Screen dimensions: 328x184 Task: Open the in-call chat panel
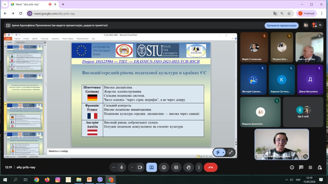coord(301,167)
